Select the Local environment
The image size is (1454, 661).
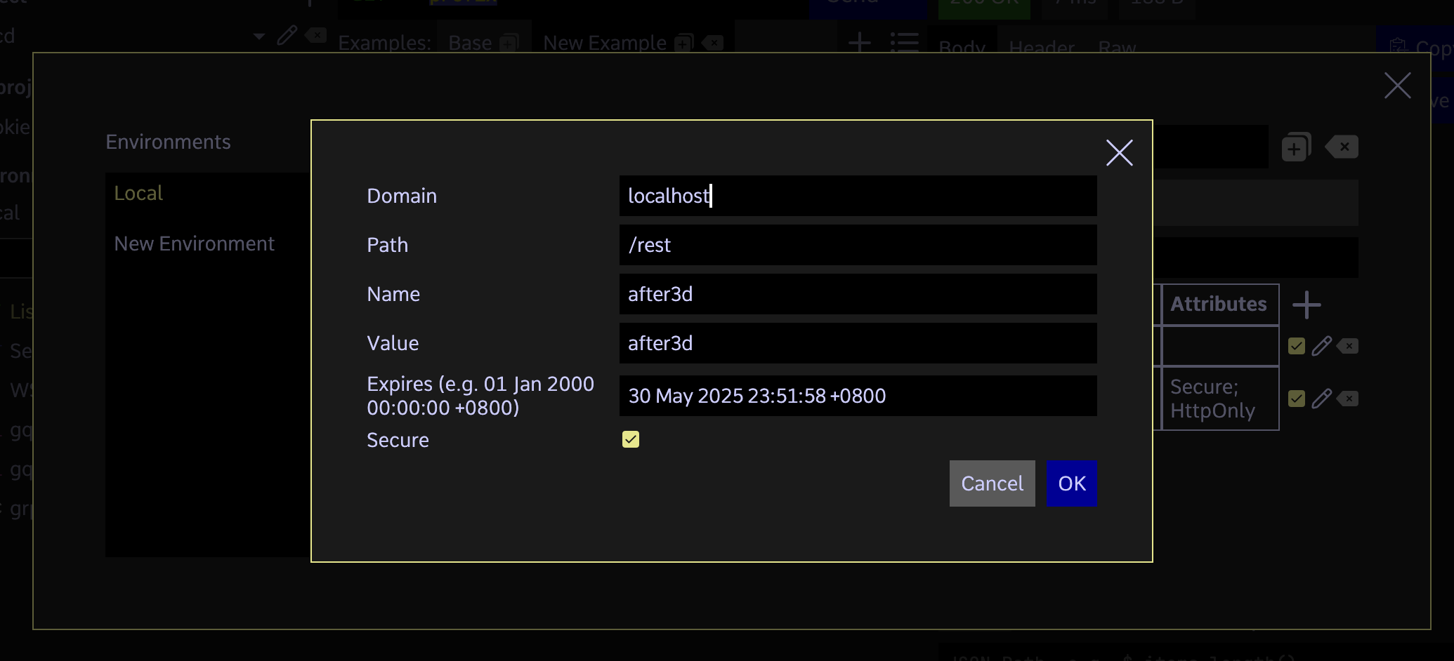138,193
